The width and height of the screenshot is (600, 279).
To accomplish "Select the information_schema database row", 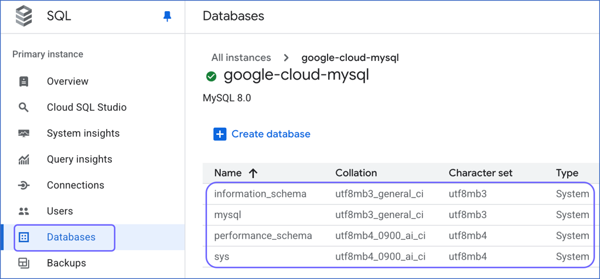I will pyautogui.click(x=401, y=194).
